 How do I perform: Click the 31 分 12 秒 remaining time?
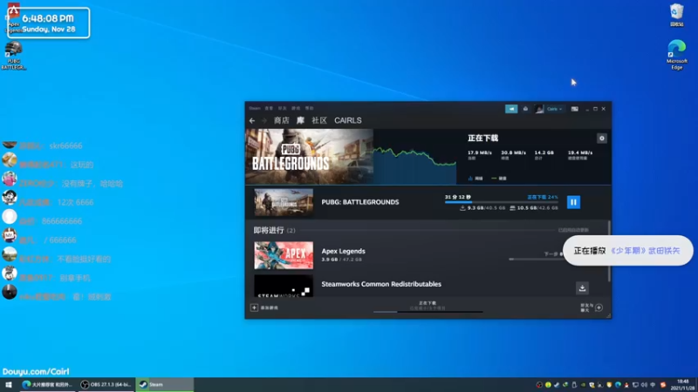tap(457, 197)
